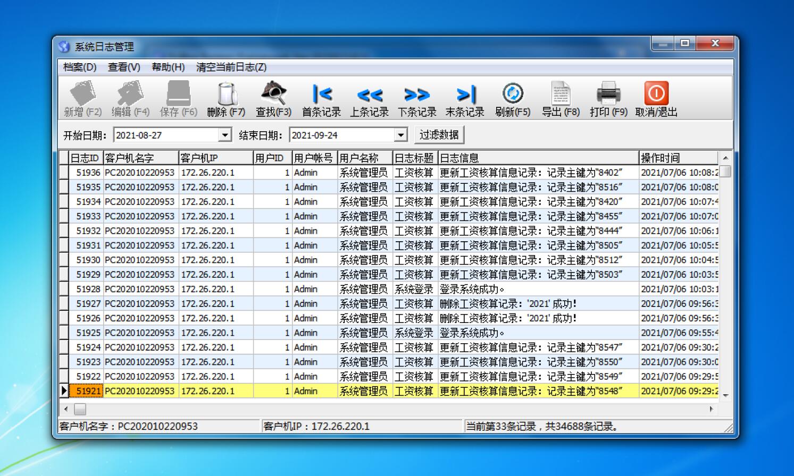Click the 系统日志管理 title bar app icon

tap(64, 47)
